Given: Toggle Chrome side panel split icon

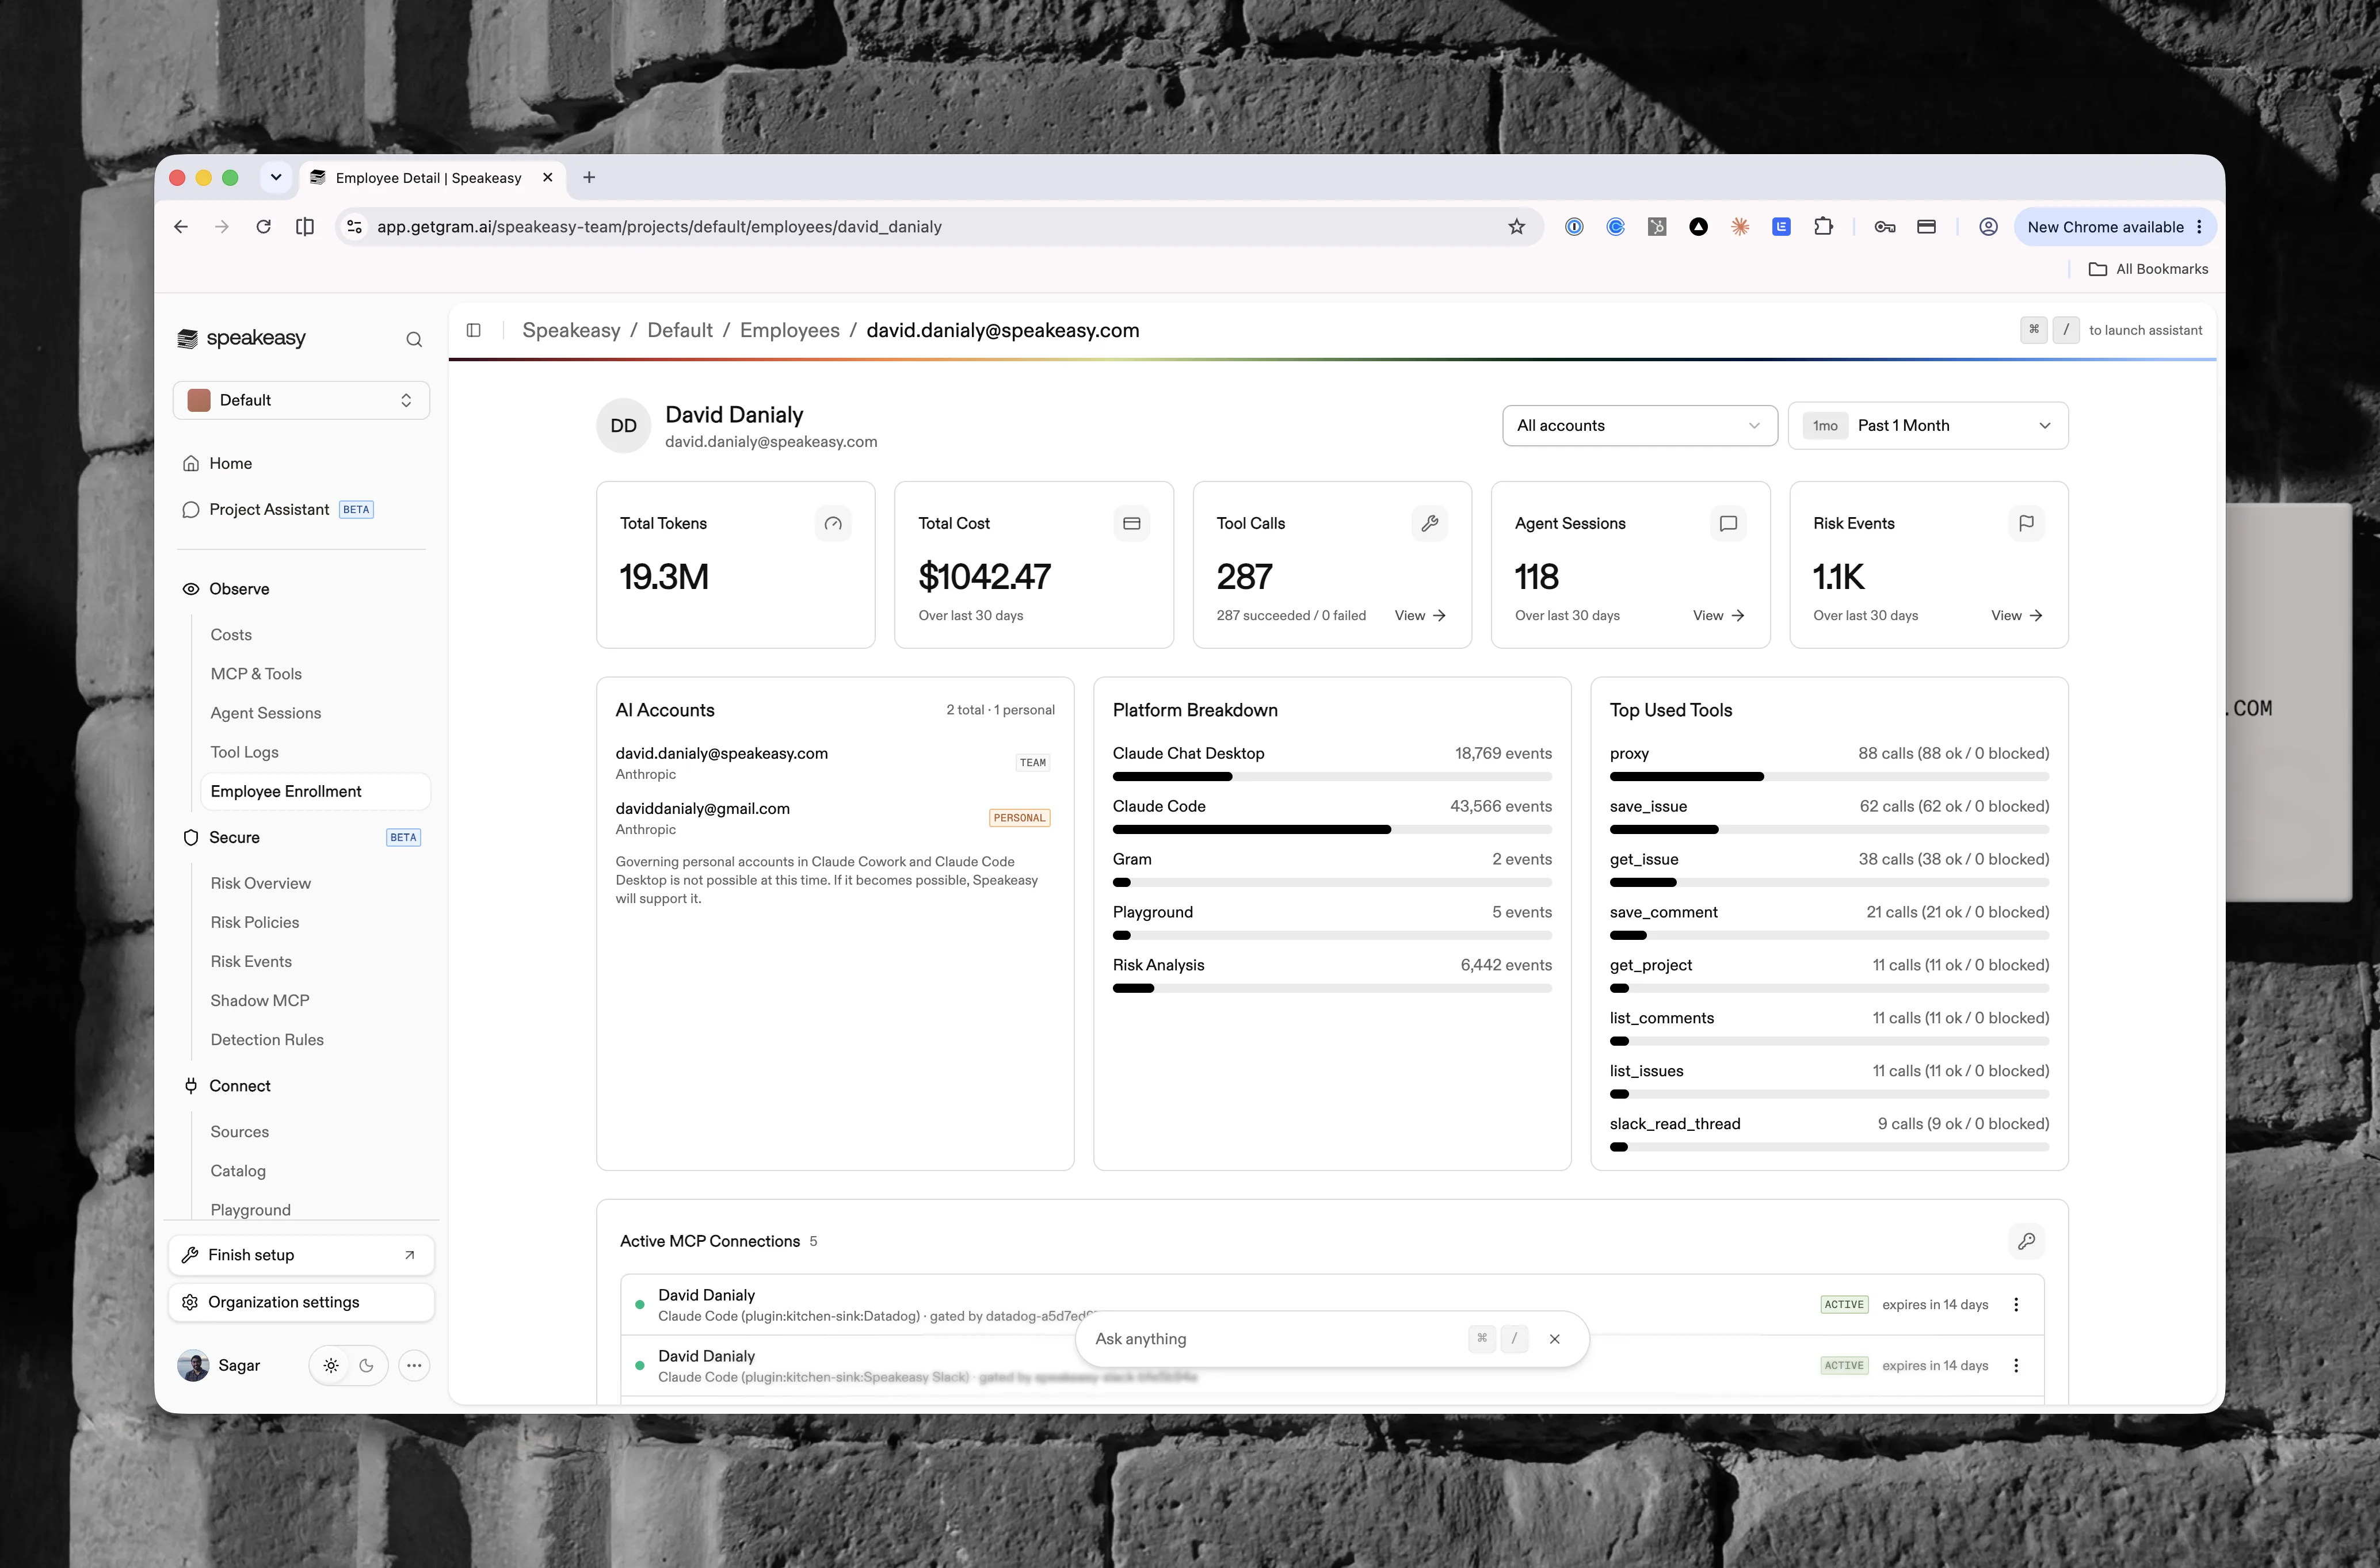Looking at the screenshot, I should pos(305,227).
